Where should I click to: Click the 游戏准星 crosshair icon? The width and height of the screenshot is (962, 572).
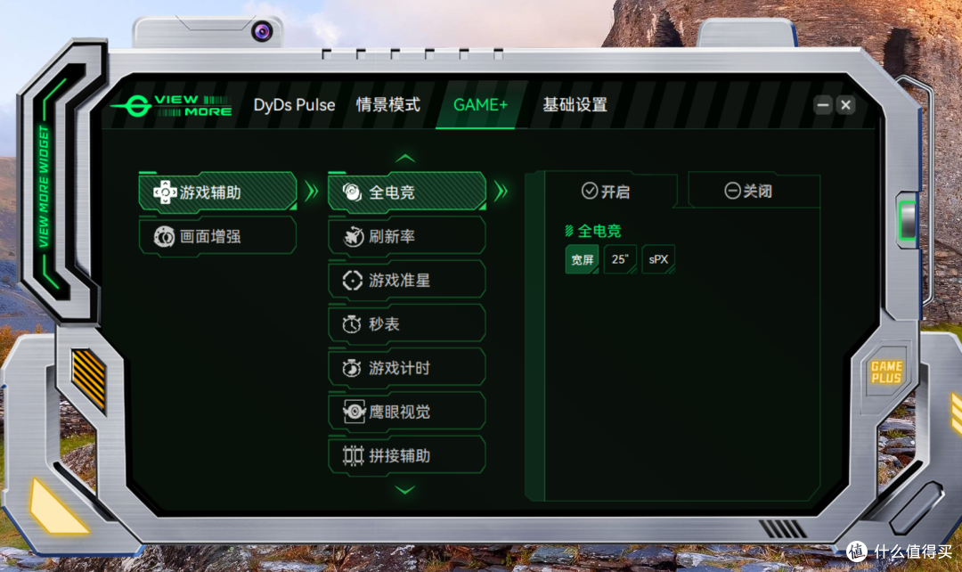tap(352, 281)
